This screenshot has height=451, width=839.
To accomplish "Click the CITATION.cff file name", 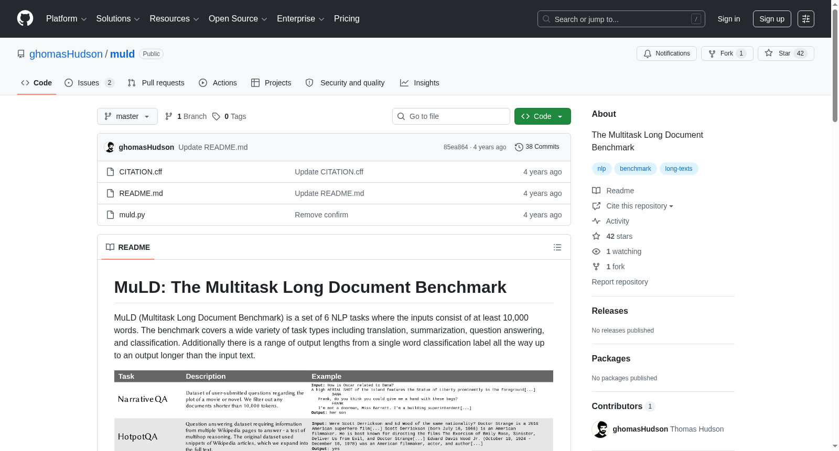I will coord(141,172).
